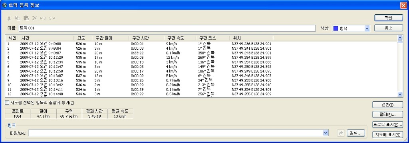Click the 취소 button
Image resolution: width=409 pixels, height=143 pixels.
[x=389, y=28]
